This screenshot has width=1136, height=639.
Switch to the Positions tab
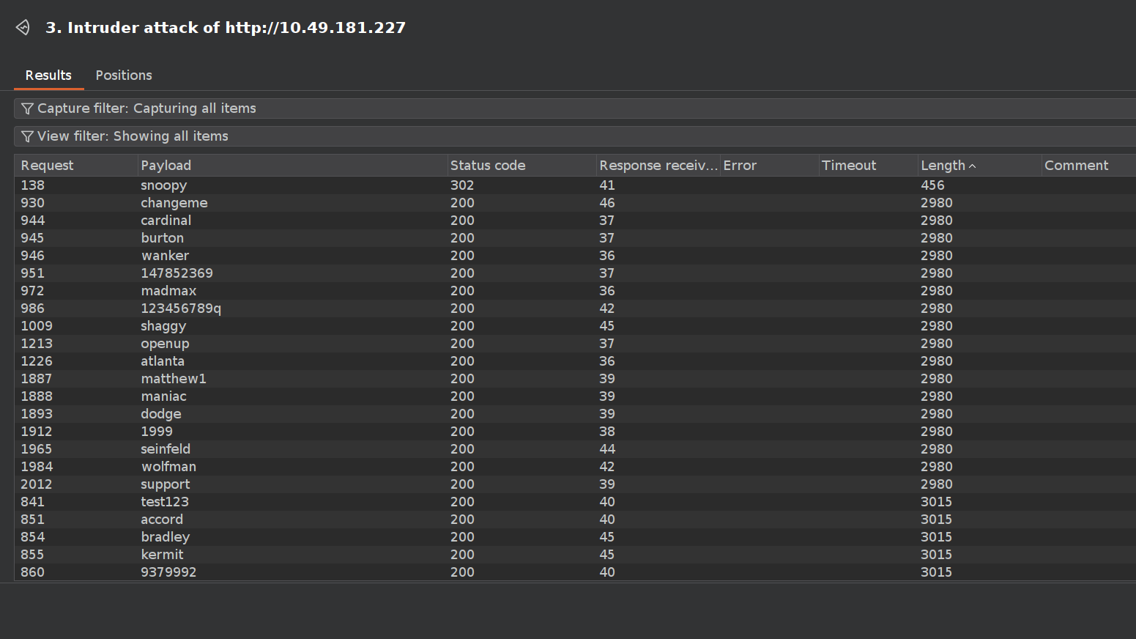[x=124, y=75]
